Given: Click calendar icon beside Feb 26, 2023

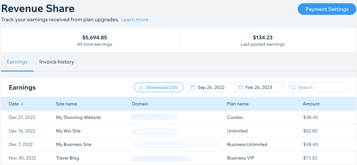Looking at the screenshot, I should click(241, 87).
